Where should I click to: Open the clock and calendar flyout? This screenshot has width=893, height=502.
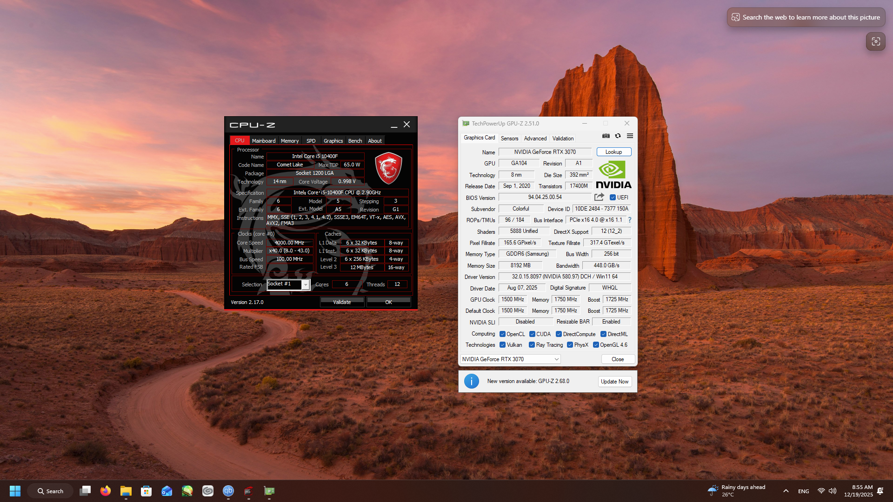[x=859, y=491]
